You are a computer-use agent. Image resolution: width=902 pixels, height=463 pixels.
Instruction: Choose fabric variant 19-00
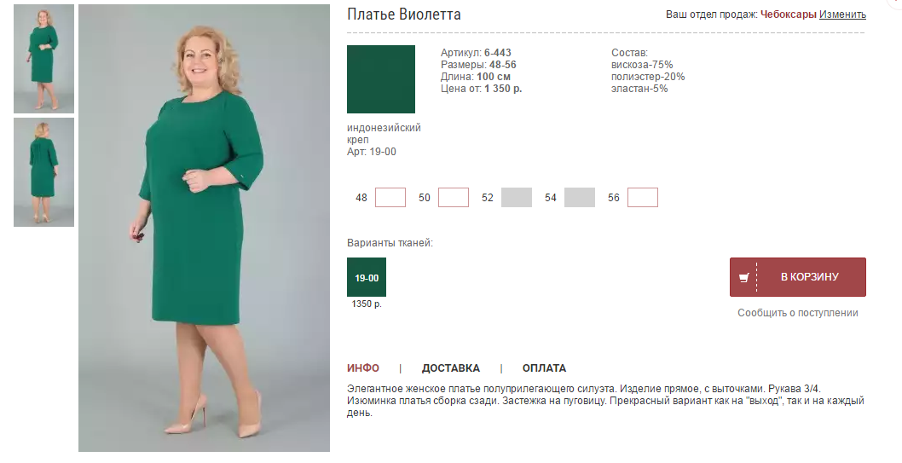pyautogui.click(x=367, y=277)
